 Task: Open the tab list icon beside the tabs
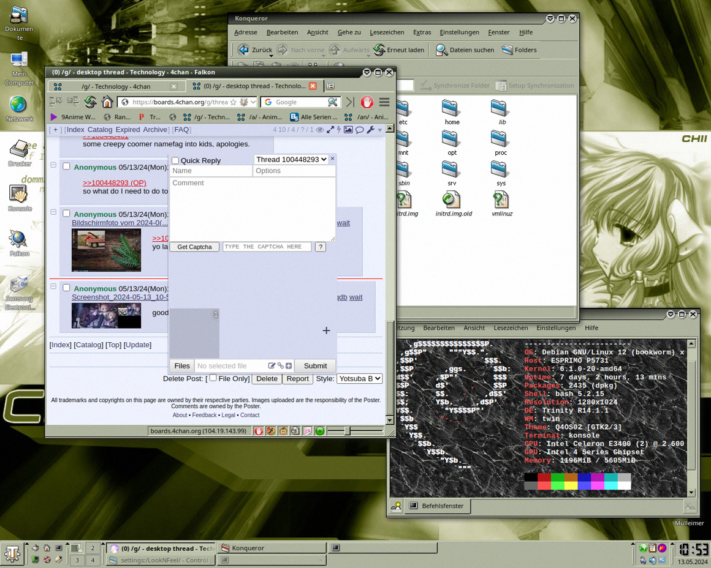pyautogui.click(x=330, y=86)
